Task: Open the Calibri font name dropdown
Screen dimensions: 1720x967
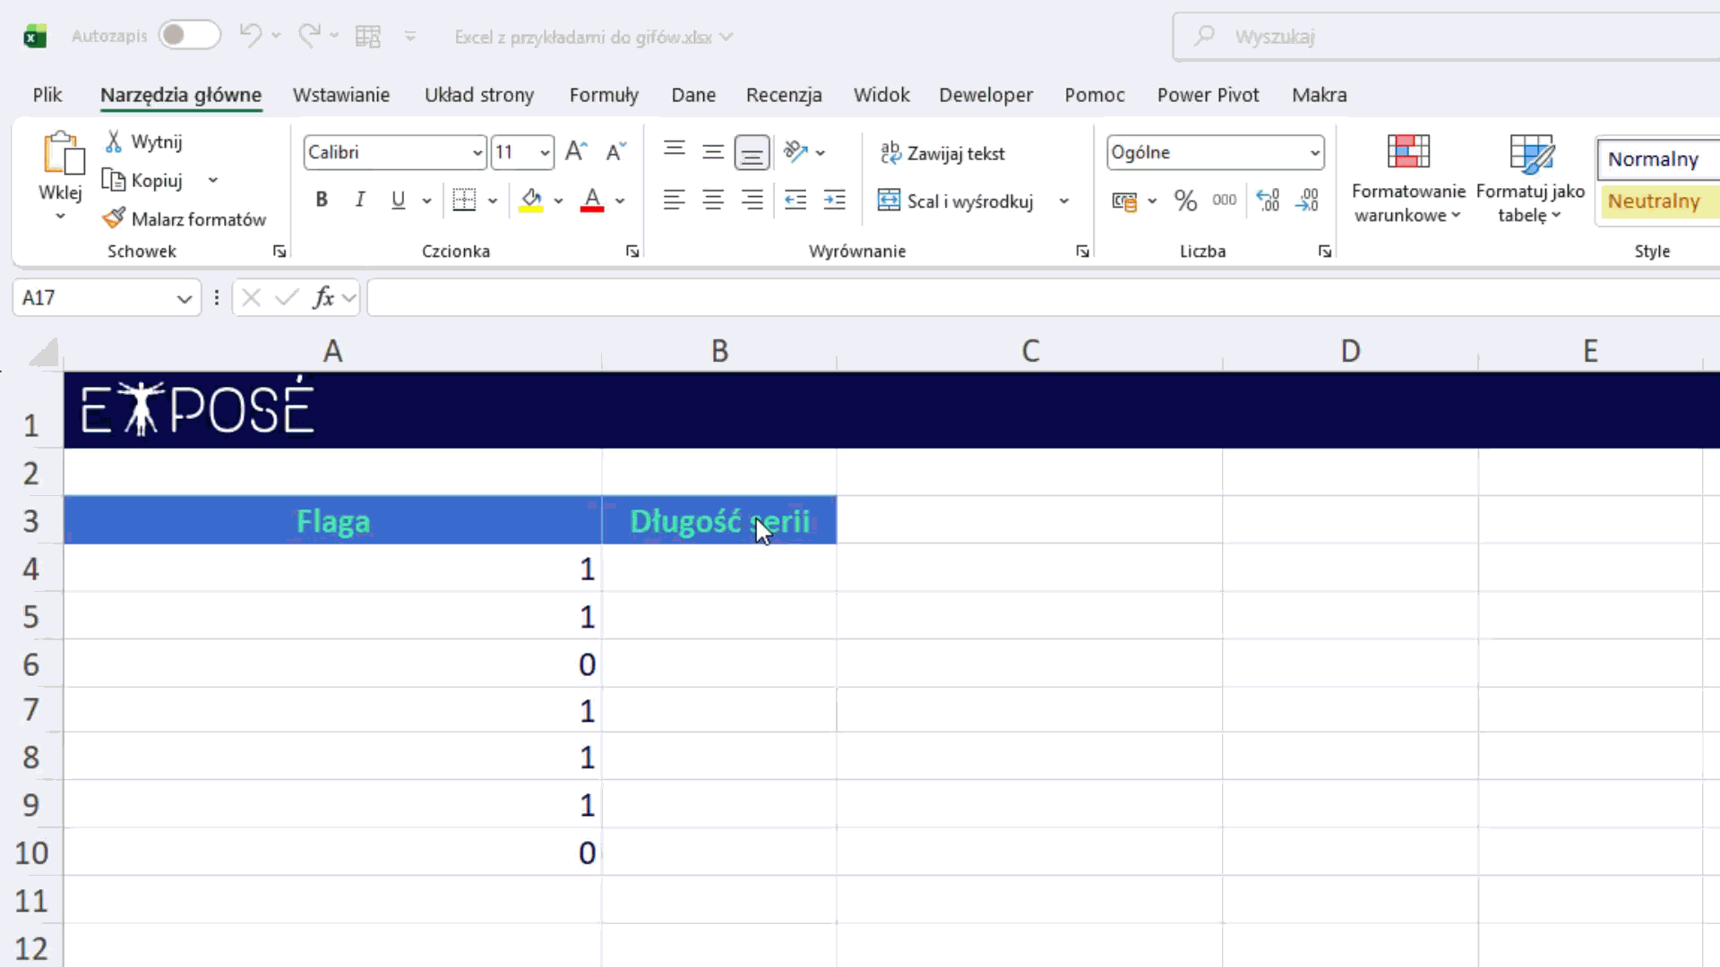Action: tap(477, 153)
